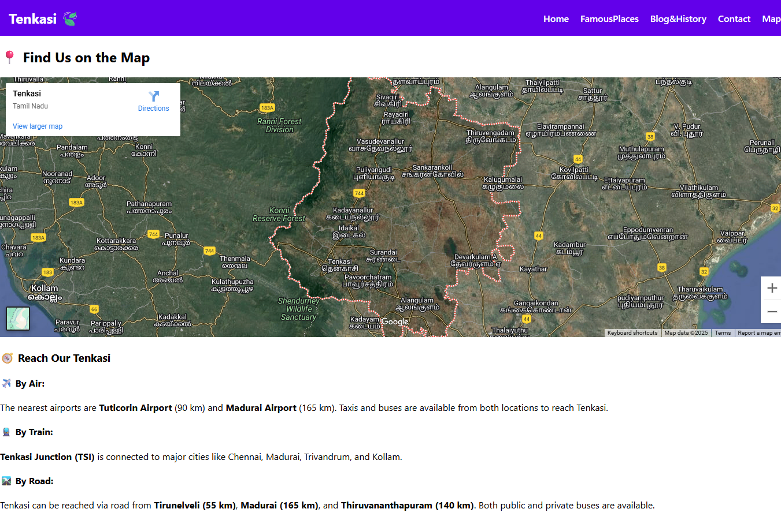The width and height of the screenshot is (781, 520).
Task: Click View larger map link
Action: pyautogui.click(x=38, y=126)
